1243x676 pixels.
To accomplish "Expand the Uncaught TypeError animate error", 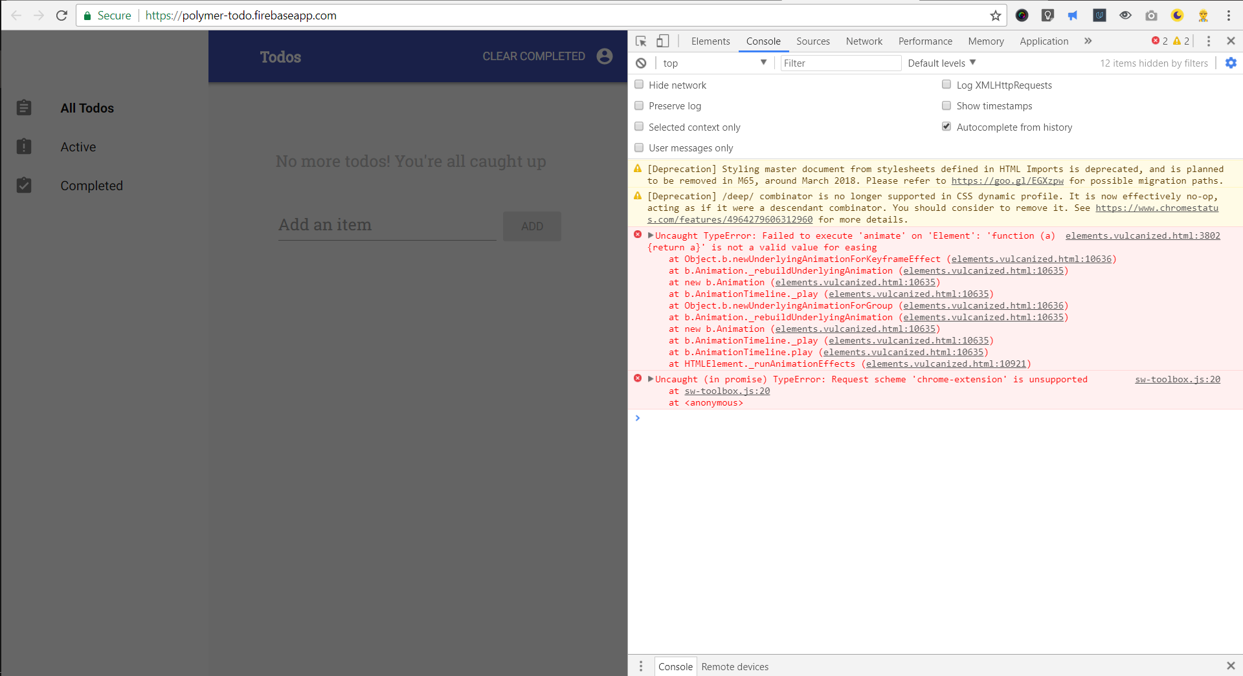I will (651, 235).
